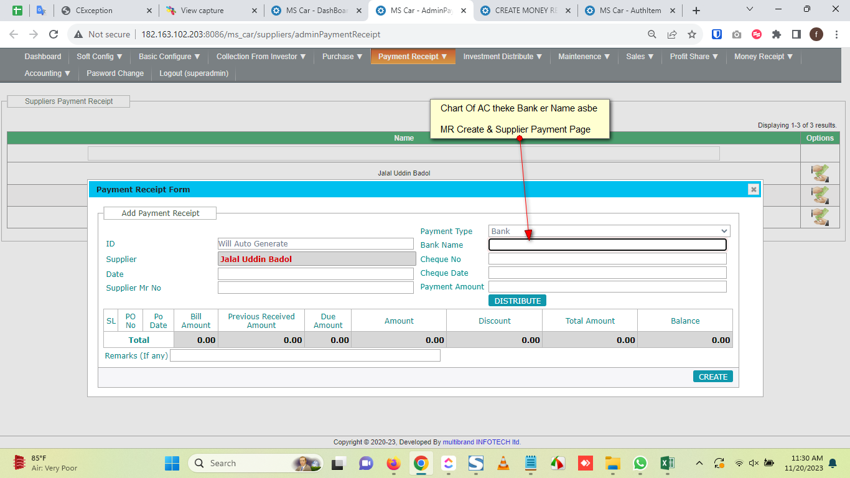Expand the Money Receipt menu
This screenshot has height=478, width=850.
coord(764,57)
